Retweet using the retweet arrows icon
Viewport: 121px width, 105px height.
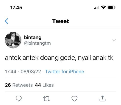click(x=46, y=99)
